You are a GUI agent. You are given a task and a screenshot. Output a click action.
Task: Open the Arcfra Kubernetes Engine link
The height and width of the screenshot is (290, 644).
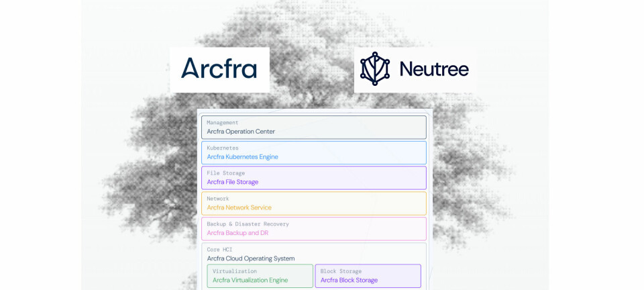coord(242,157)
